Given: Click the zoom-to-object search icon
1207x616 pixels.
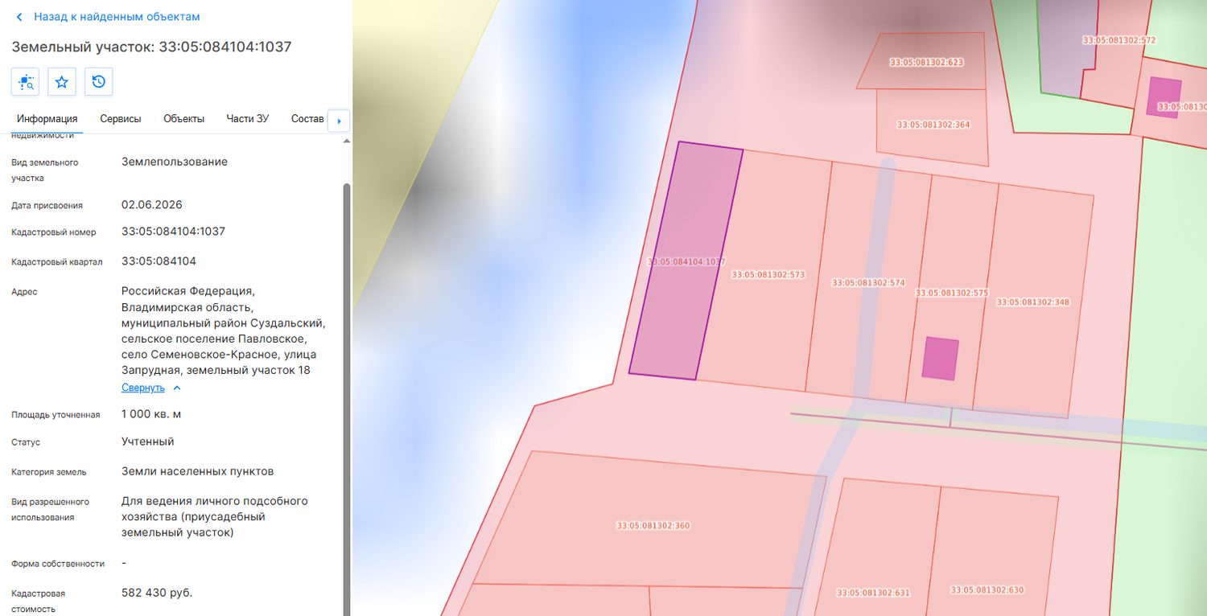Looking at the screenshot, I should click(25, 81).
